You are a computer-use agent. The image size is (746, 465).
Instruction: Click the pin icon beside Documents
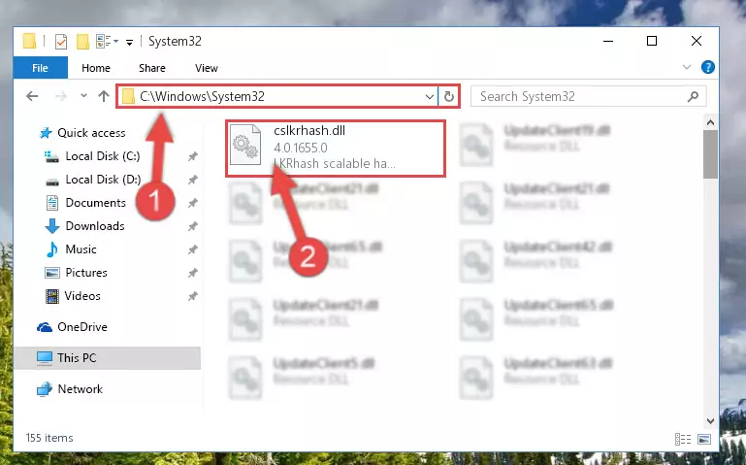point(192,203)
